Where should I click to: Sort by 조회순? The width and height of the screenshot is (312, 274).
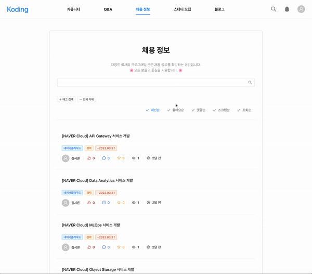click(244, 110)
